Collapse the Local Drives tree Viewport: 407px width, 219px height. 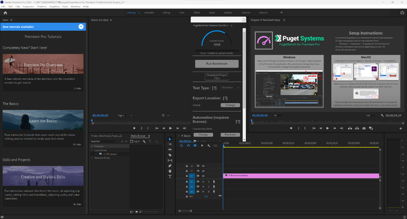point(92,150)
